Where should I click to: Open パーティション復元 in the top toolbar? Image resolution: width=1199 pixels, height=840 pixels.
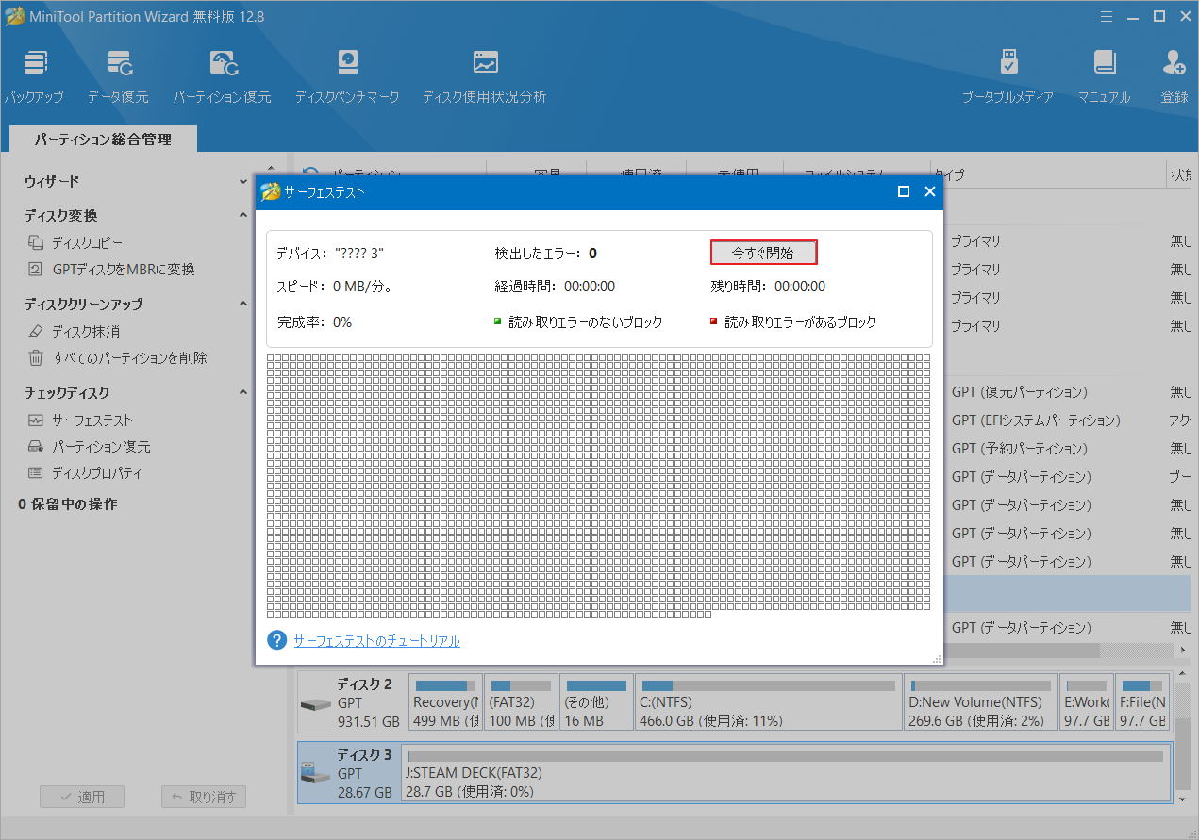tap(222, 76)
